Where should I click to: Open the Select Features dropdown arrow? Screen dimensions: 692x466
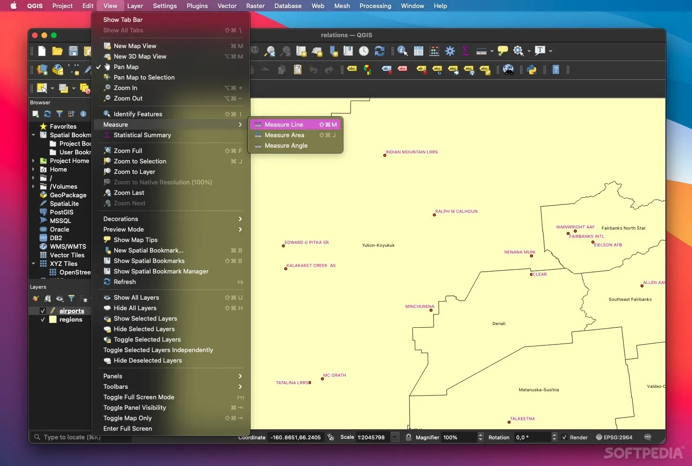click(52, 88)
